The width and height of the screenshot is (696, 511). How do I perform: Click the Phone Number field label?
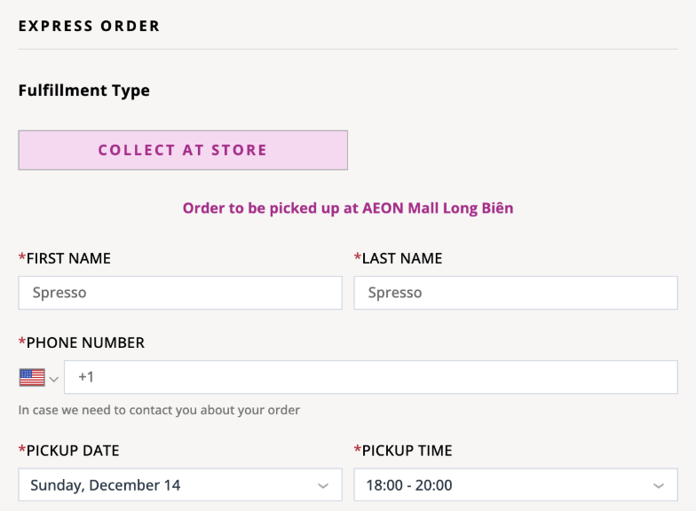(x=84, y=342)
